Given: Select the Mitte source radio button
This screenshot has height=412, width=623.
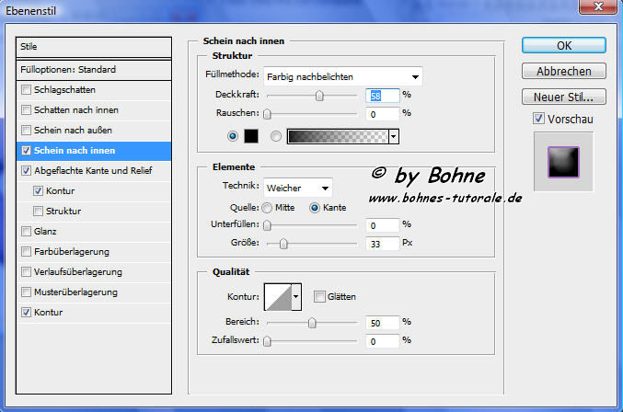Looking at the screenshot, I should click(x=269, y=208).
